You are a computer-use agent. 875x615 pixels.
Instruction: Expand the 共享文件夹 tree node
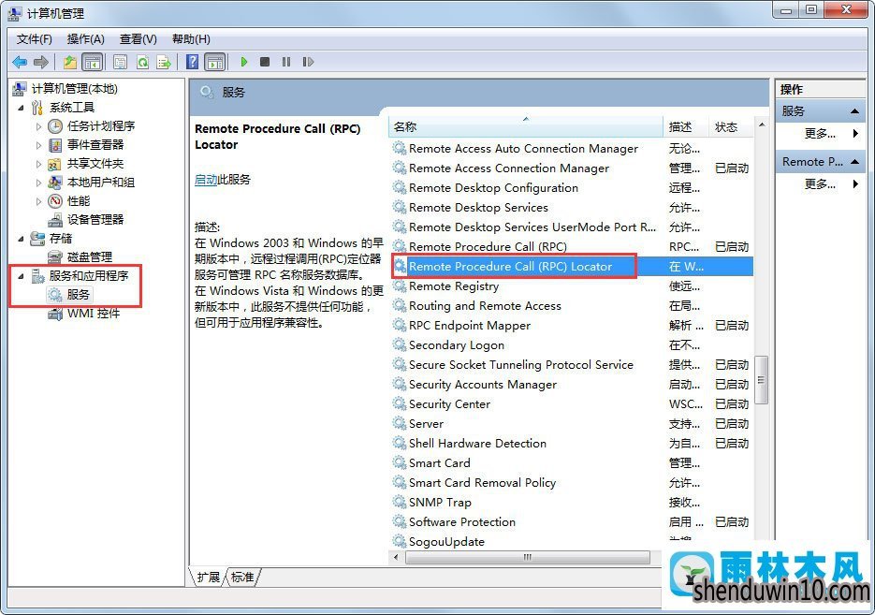pyautogui.click(x=38, y=164)
